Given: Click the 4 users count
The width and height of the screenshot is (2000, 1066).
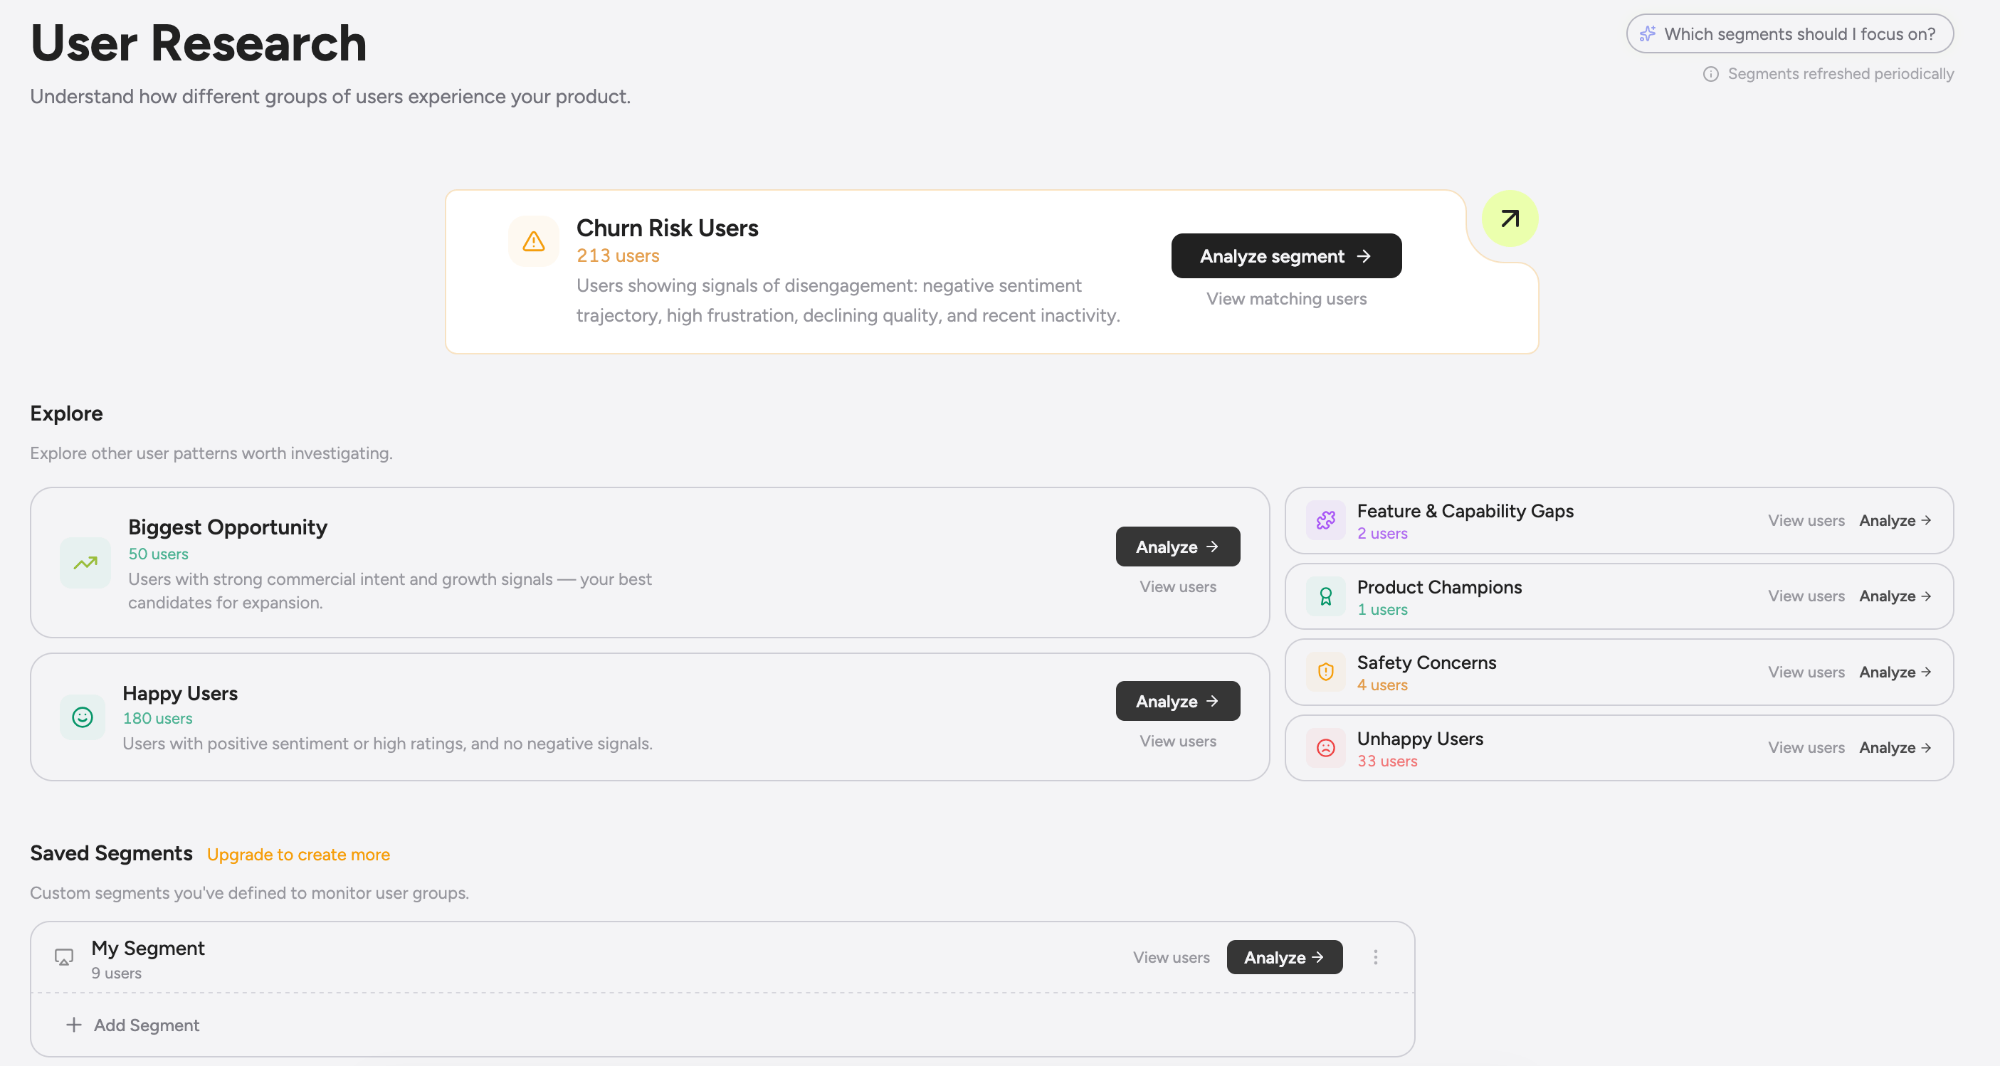Looking at the screenshot, I should 1382,685.
